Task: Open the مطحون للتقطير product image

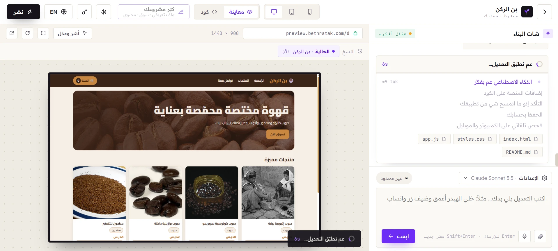Action: pos(99,193)
